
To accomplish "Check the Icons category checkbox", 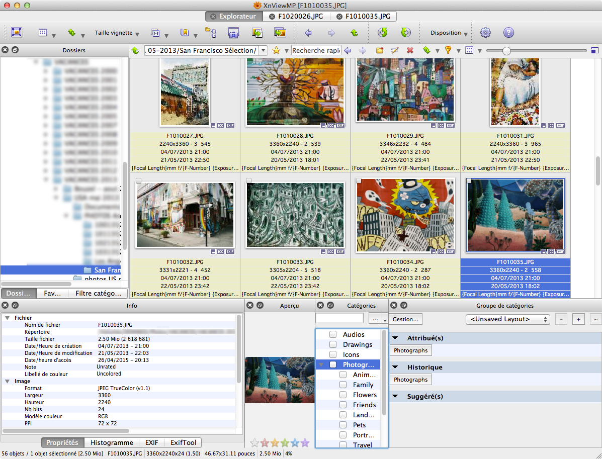I will 333,354.
